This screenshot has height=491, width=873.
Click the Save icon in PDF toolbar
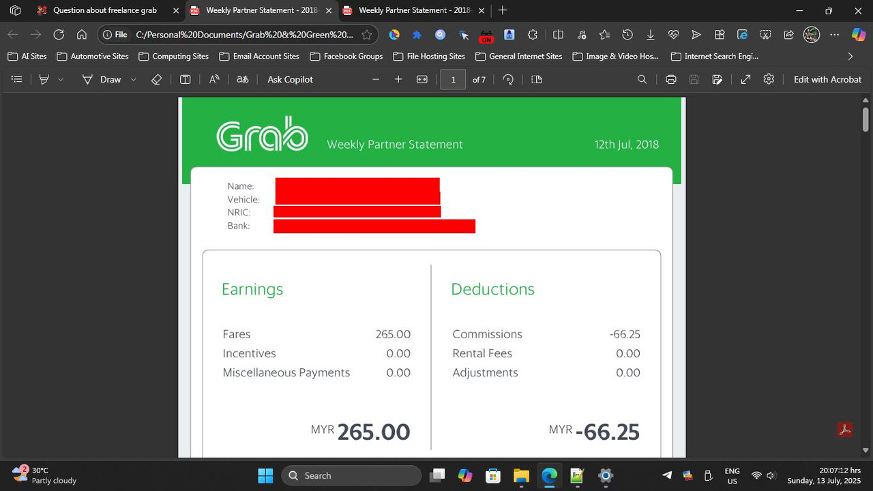coord(694,80)
